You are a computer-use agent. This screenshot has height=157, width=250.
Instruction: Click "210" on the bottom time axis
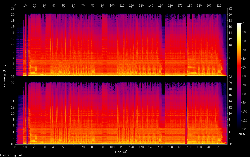click(219, 147)
